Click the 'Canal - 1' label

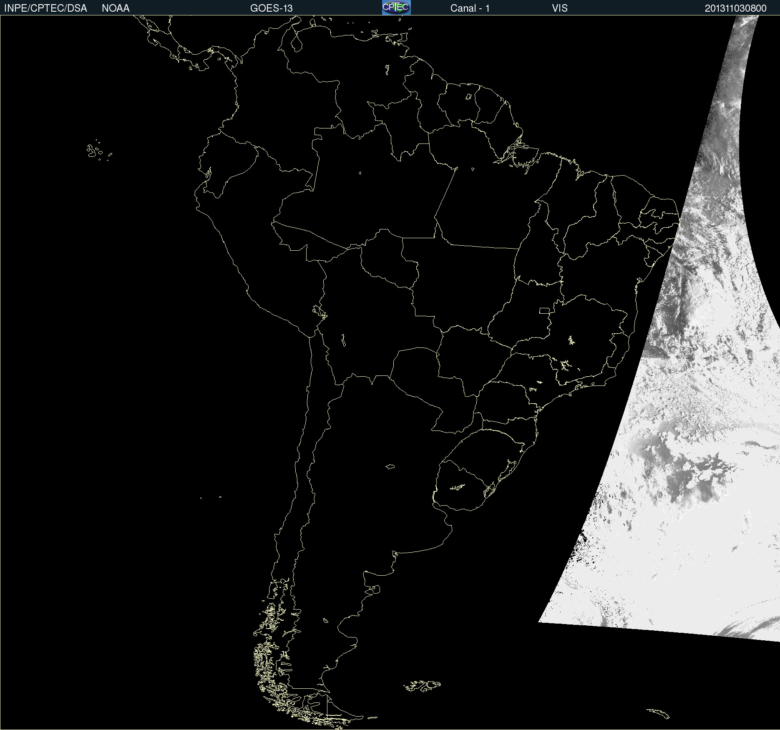470,8
